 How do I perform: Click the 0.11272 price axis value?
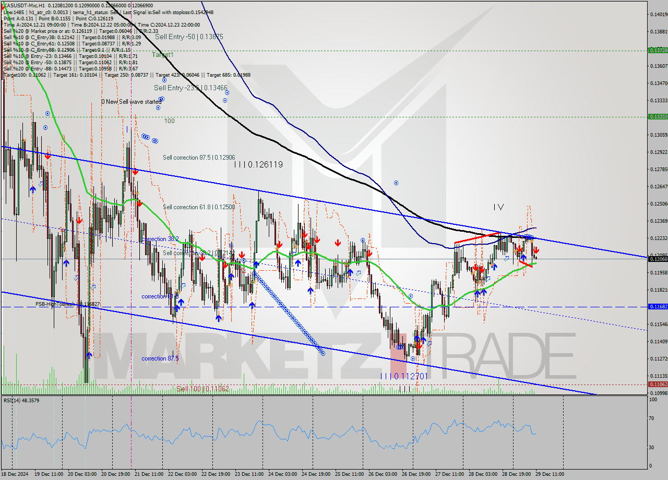pos(659,358)
